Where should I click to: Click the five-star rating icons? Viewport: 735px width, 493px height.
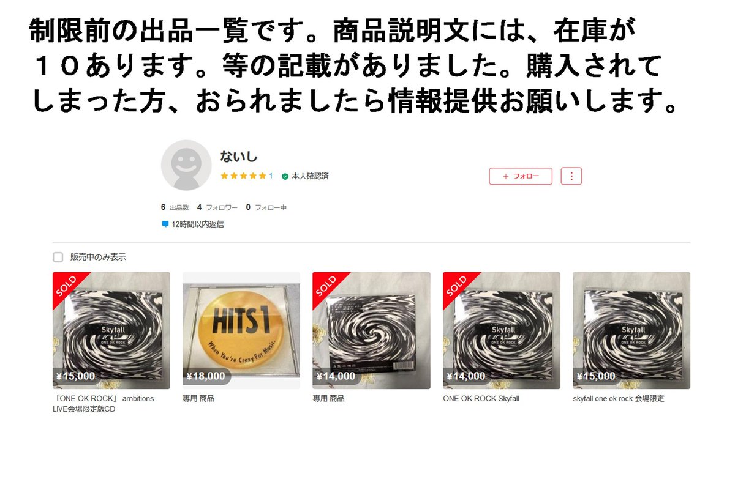tap(243, 176)
